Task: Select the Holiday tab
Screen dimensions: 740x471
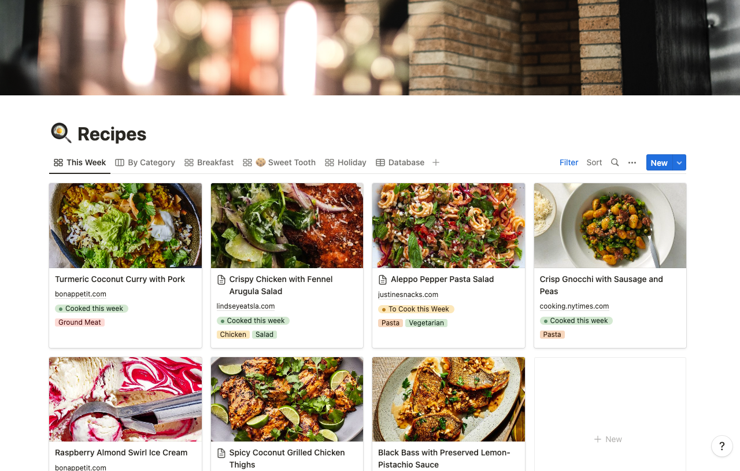Action: pyautogui.click(x=346, y=162)
